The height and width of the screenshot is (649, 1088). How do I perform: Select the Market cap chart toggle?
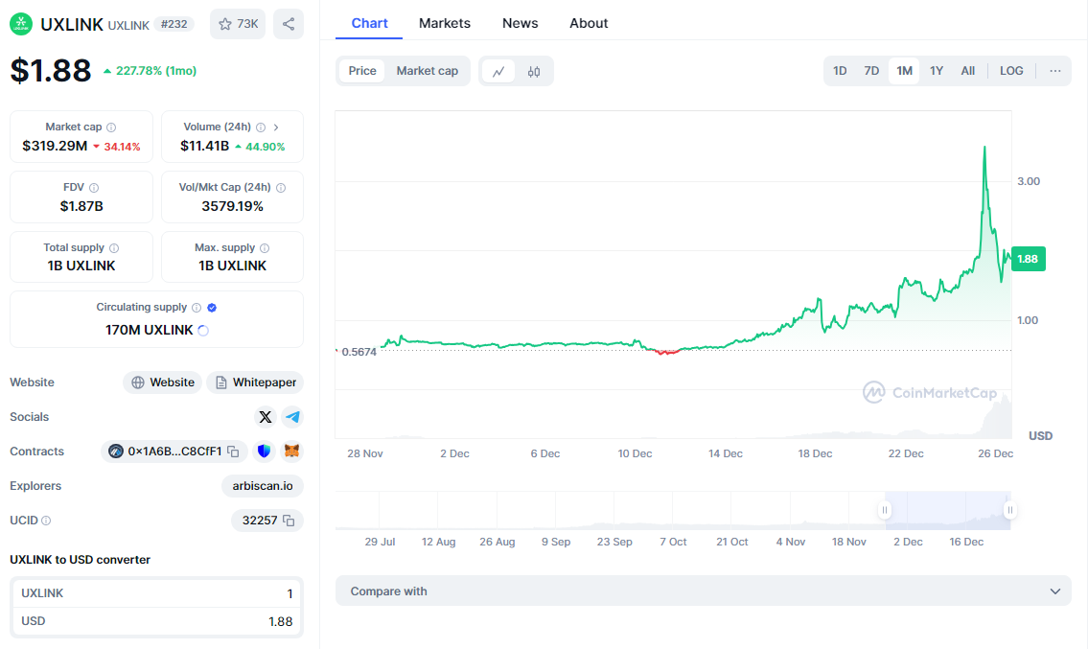tap(428, 71)
